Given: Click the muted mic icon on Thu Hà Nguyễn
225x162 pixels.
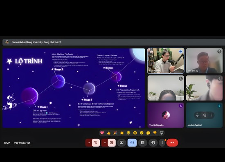Looking at the screenshot, I should [x=181, y=106].
